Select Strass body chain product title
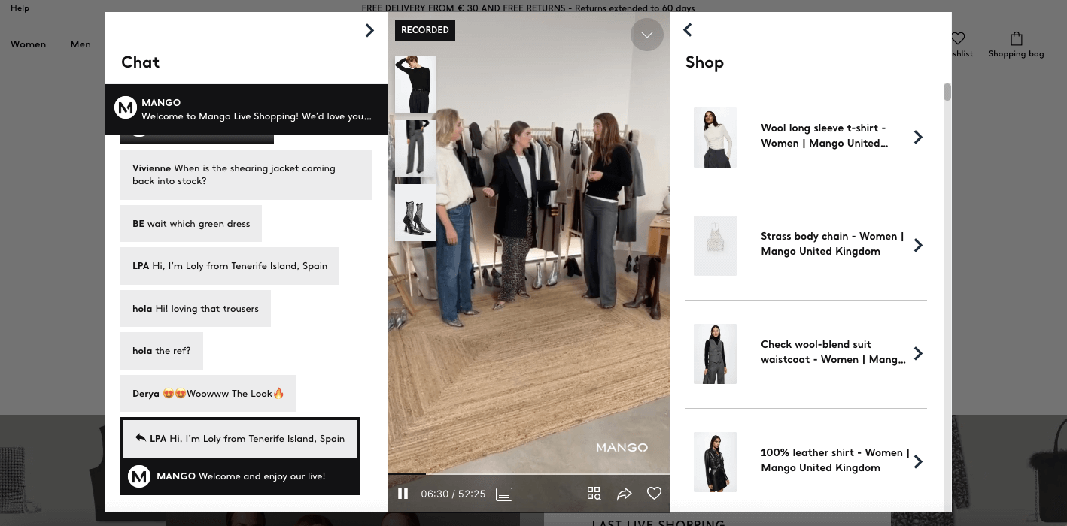Image resolution: width=1067 pixels, height=526 pixels. 832,243
